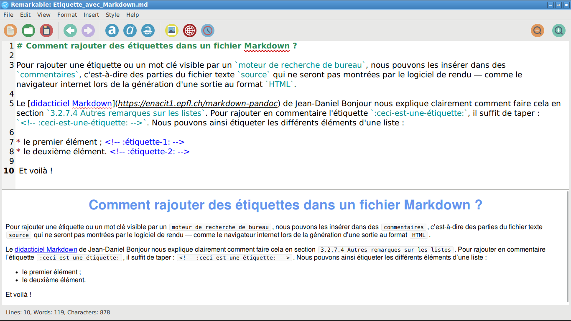
Task: Apply bold formatting with the 'a' icon
Action: coord(112,31)
